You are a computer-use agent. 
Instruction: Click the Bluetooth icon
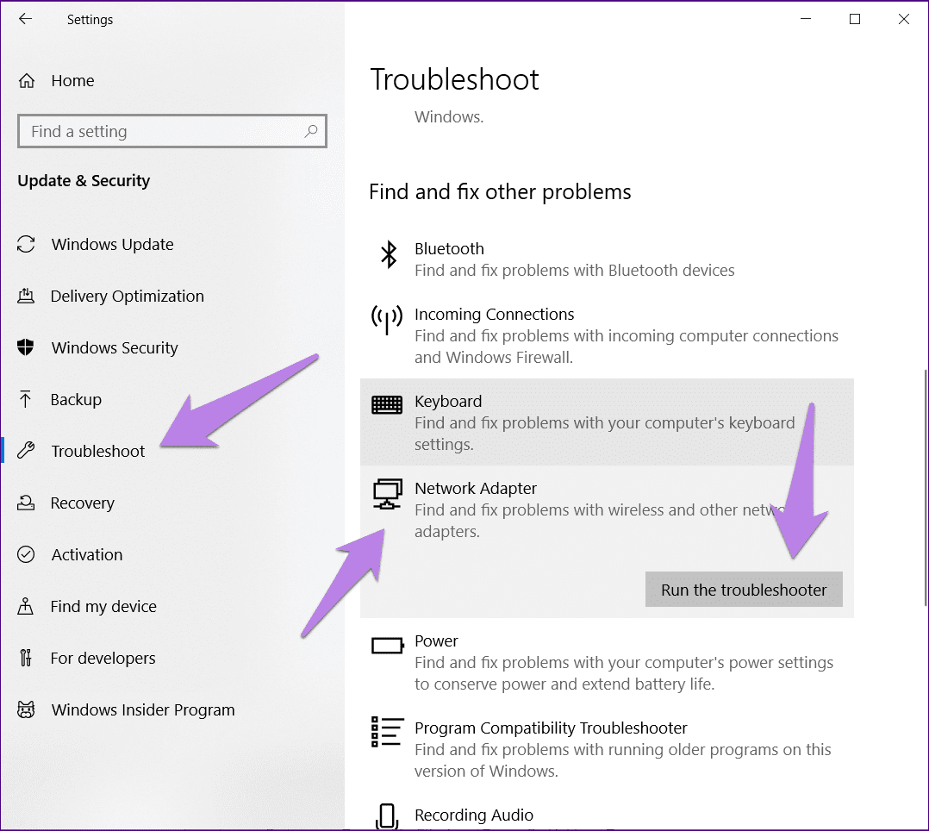pos(389,255)
